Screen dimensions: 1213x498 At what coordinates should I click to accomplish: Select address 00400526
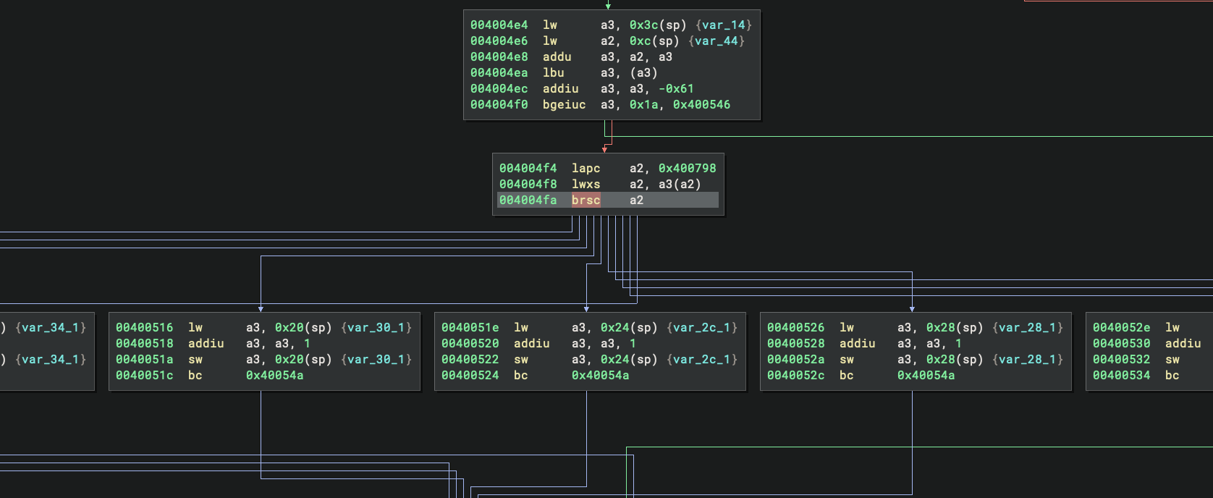click(796, 328)
